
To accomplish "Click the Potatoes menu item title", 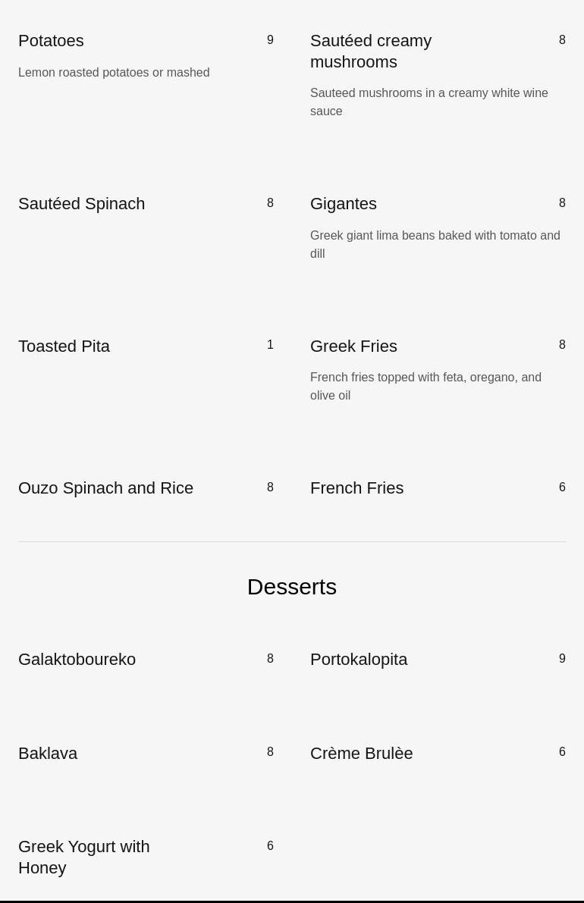I will 51,41.
